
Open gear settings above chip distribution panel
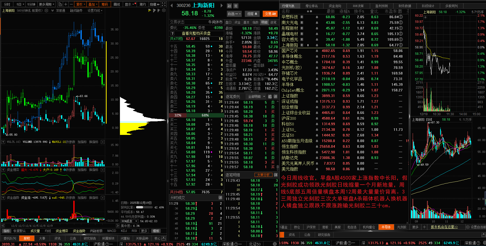(164, 10)
